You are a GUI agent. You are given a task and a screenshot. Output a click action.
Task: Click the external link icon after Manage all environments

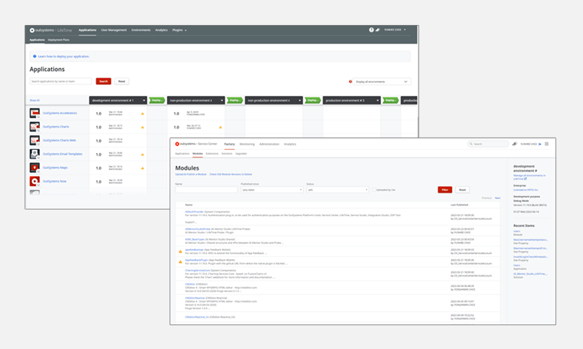tap(525, 179)
